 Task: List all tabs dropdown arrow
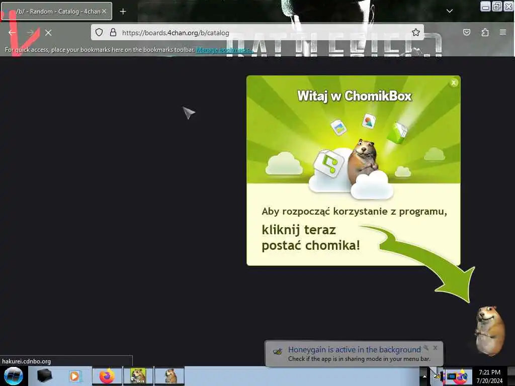pyautogui.click(x=450, y=11)
